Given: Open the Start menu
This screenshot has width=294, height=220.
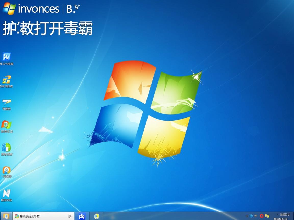Looking at the screenshot, I should coord(4,216).
